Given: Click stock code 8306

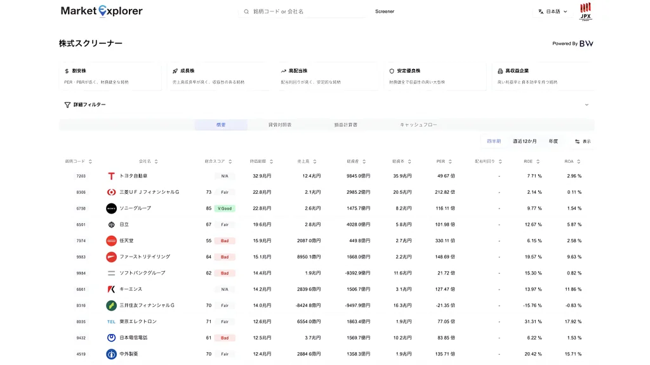Looking at the screenshot, I should tap(81, 193).
